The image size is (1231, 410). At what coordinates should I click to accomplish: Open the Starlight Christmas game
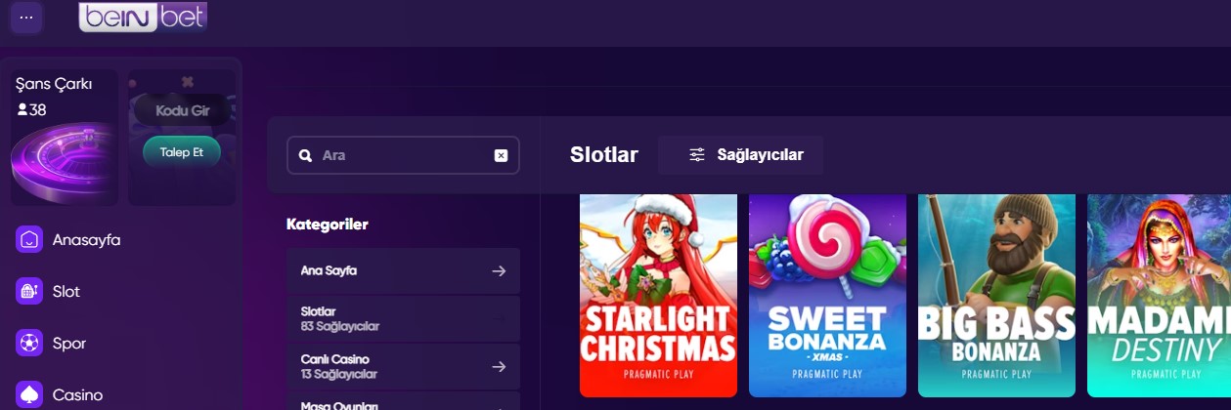click(x=658, y=295)
